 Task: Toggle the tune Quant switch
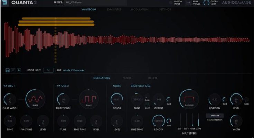[x=147, y=103]
